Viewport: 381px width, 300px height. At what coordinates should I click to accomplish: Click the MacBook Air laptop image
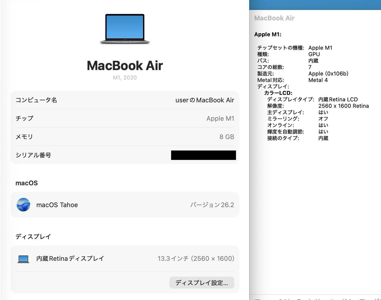pos(124,29)
